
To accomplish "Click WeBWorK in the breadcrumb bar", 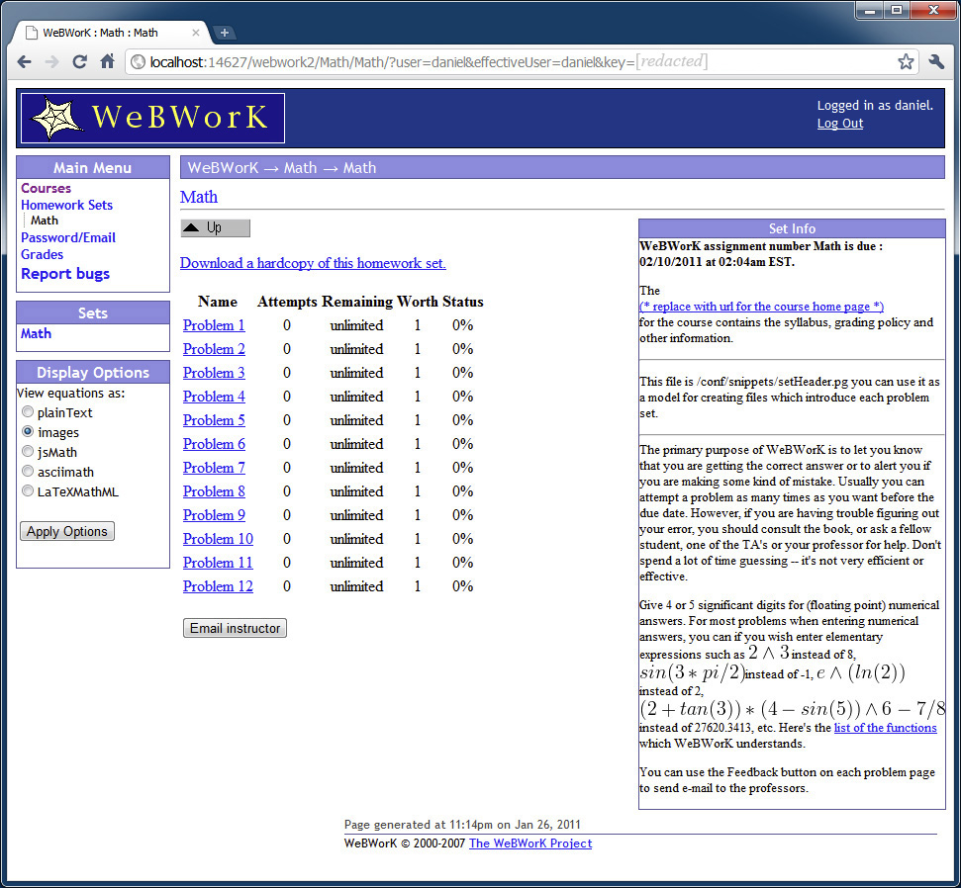I will pos(223,168).
